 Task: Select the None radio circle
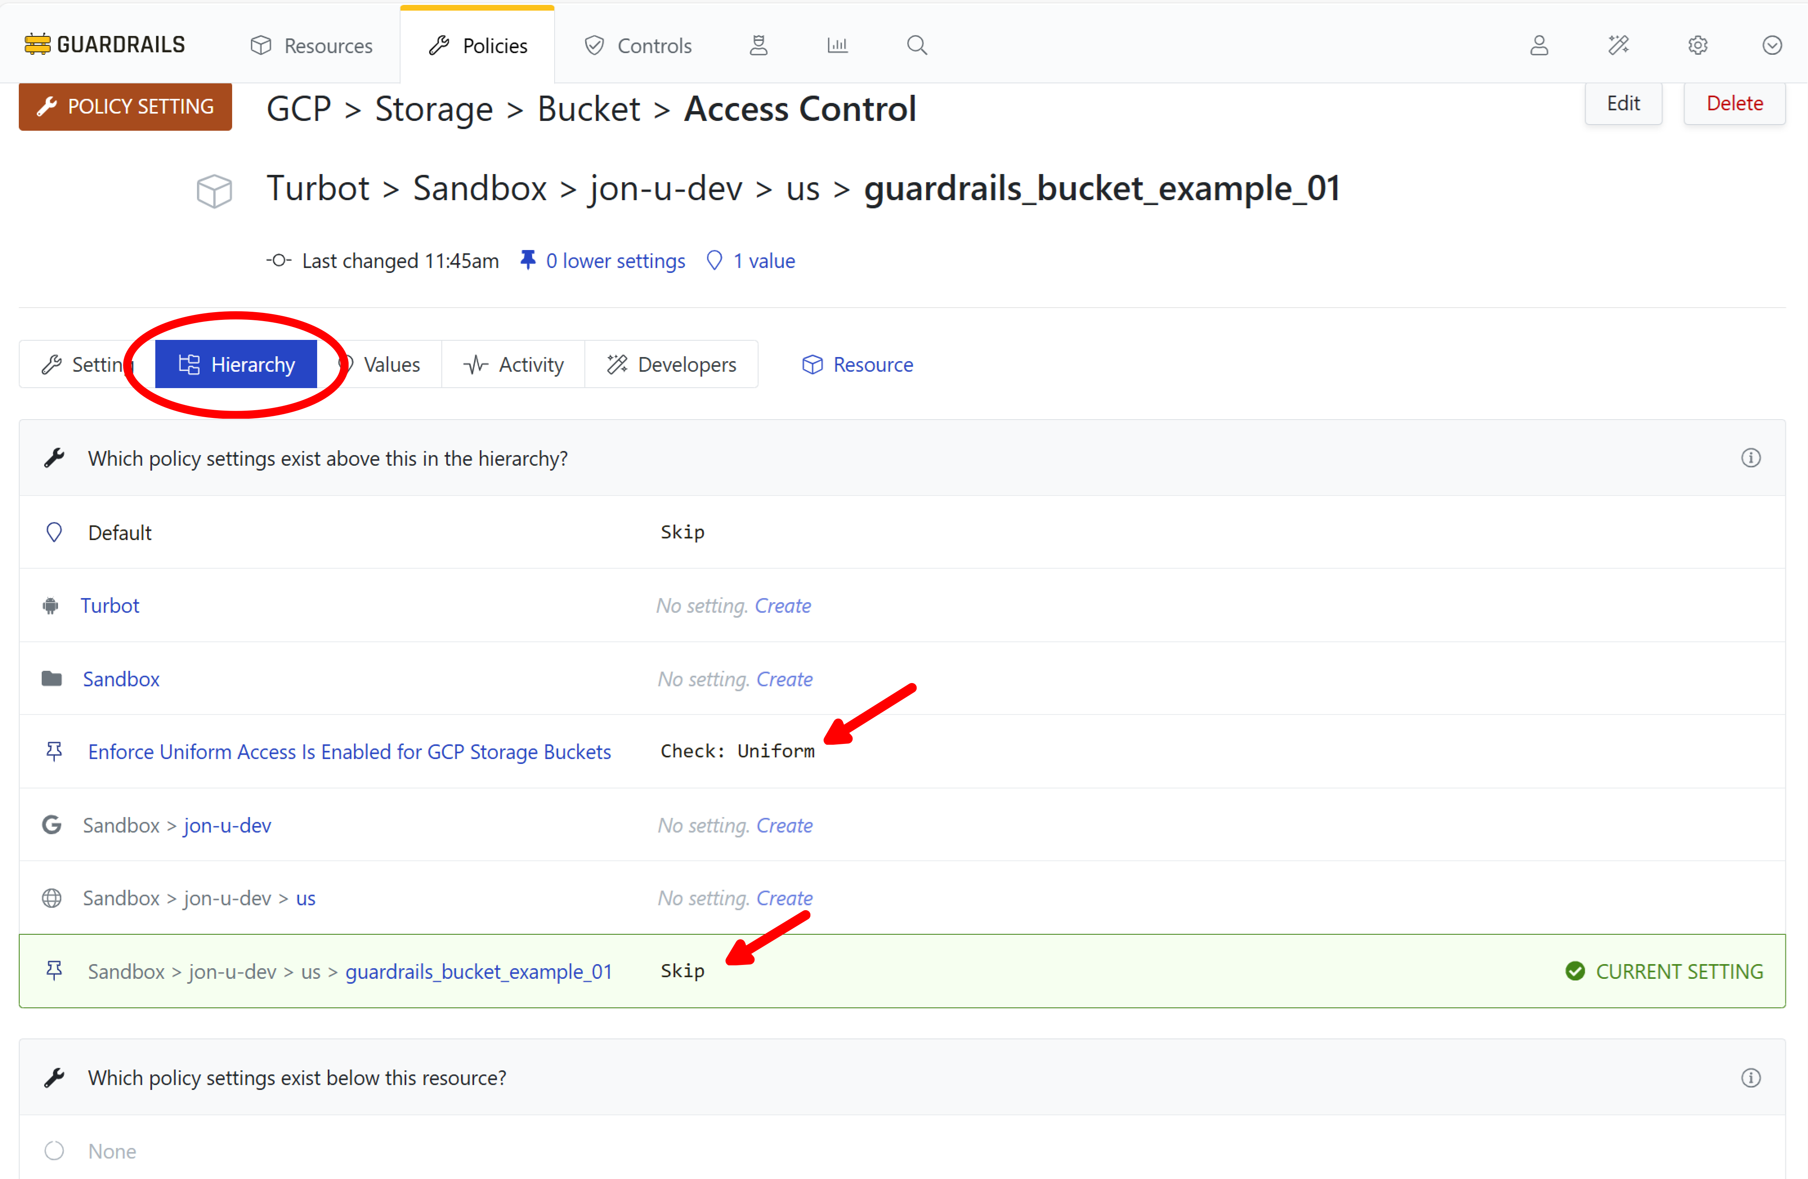pos(54,1151)
